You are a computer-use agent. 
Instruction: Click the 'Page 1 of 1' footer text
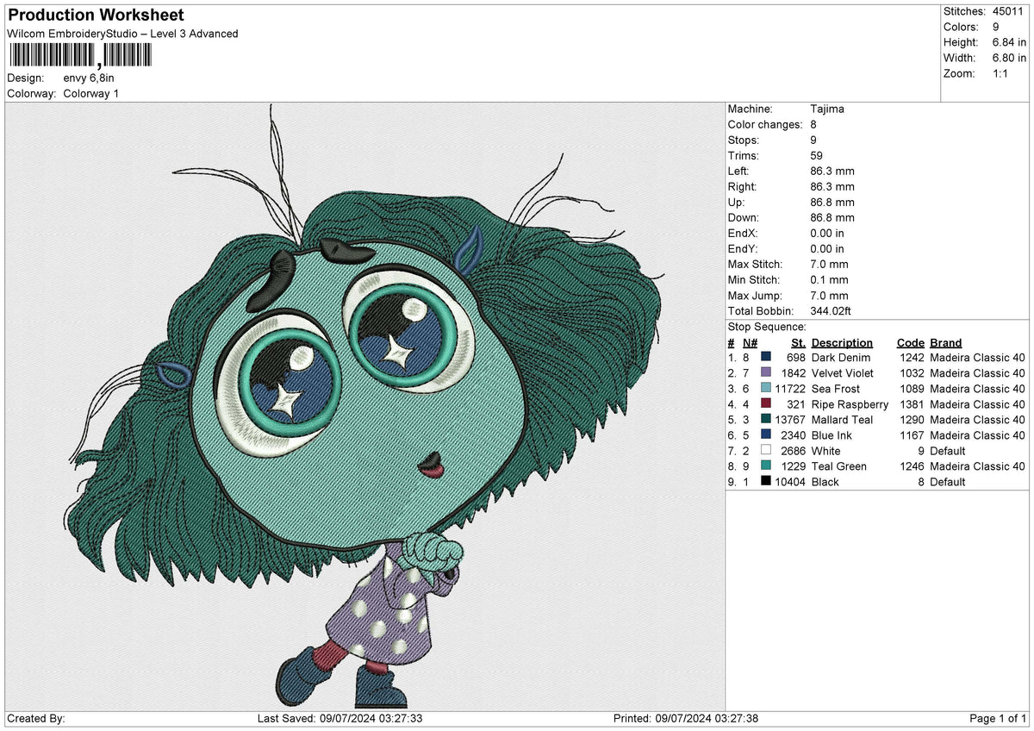[x=998, y=718]
